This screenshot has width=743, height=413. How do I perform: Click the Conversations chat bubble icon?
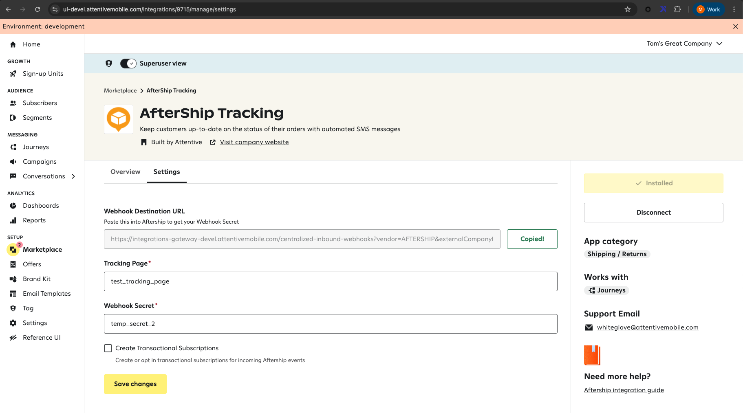click(x=13, y=176)
